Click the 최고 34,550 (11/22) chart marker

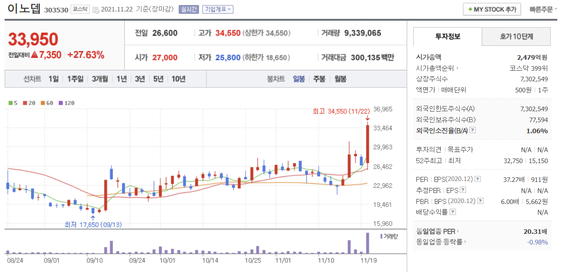(x=341, y=111)
